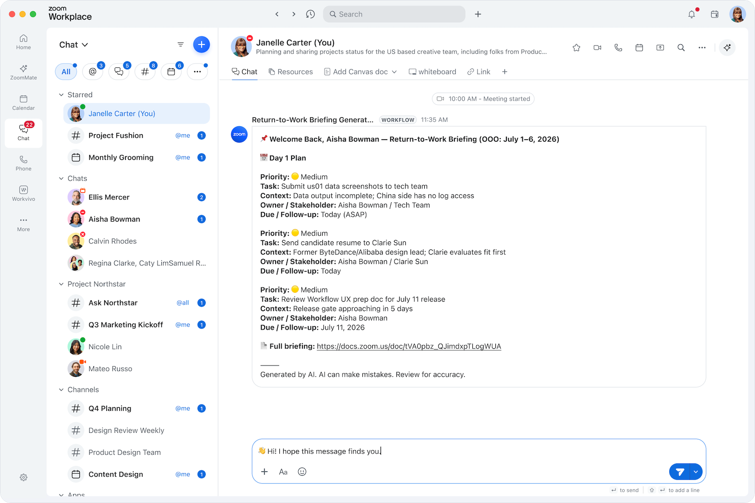
Task: Navigate back with the left arrow
Action: click(x=277, y=14)
